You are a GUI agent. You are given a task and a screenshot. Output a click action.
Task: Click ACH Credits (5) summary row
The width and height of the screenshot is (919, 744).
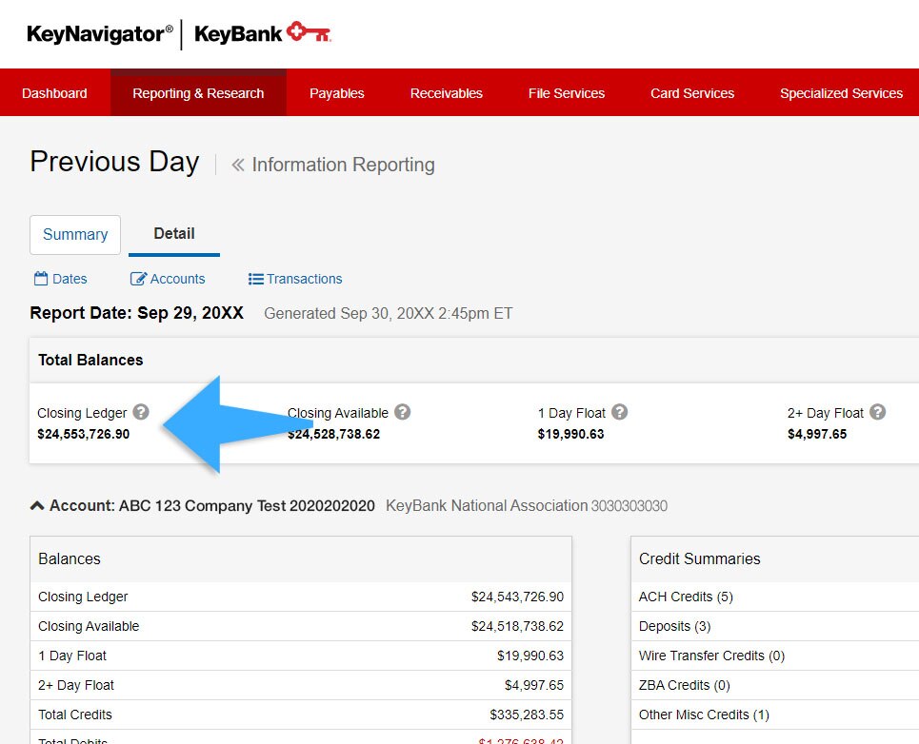[775, 597]
